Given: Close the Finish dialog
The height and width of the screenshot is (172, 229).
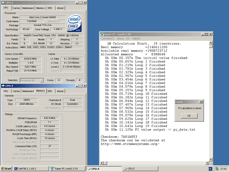Looking at the screenshot, I should click(x=201, y=102).
